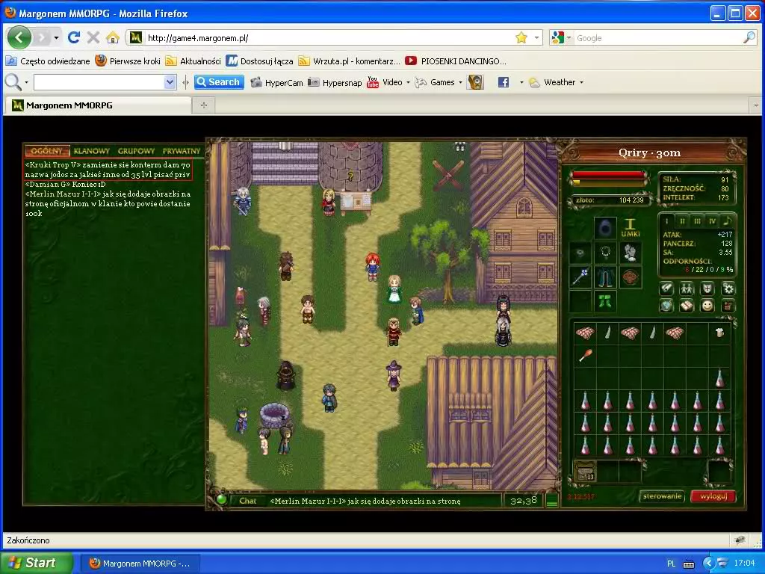
Task: Expand the Games toolbar dropdown
Action: coord(460,82)
